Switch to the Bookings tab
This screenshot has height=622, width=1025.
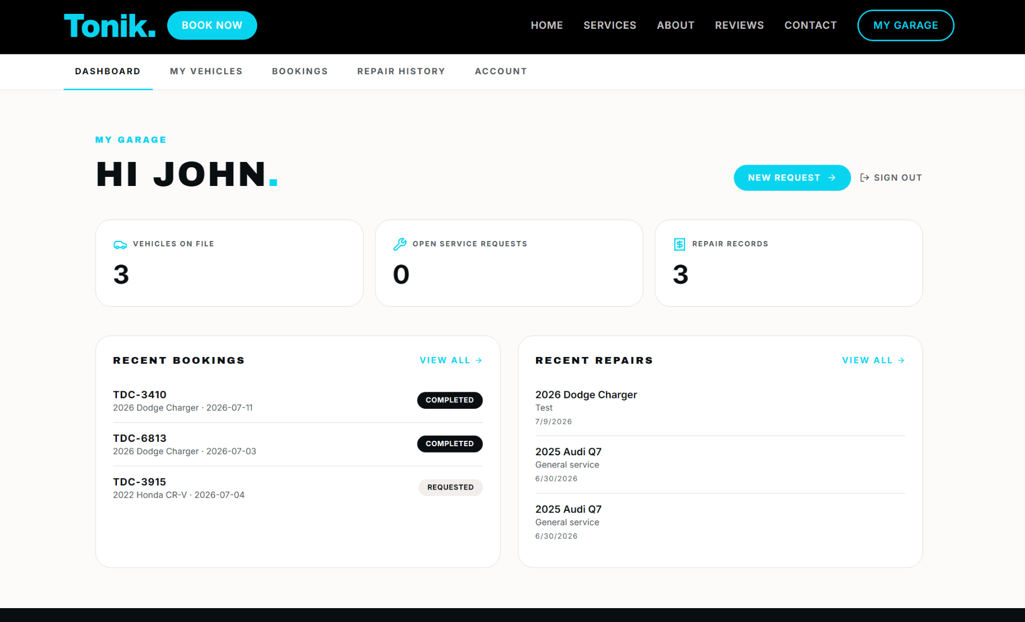pyautogui.click(x=300, y=72)
